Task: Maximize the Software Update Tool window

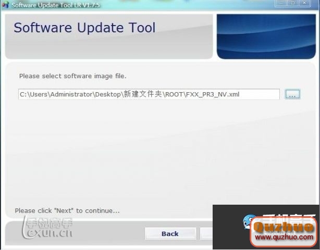Action: click(293, 3)
